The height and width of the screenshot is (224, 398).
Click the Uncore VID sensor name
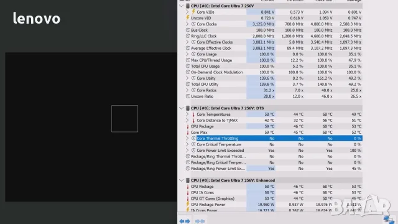click(201, 18)
